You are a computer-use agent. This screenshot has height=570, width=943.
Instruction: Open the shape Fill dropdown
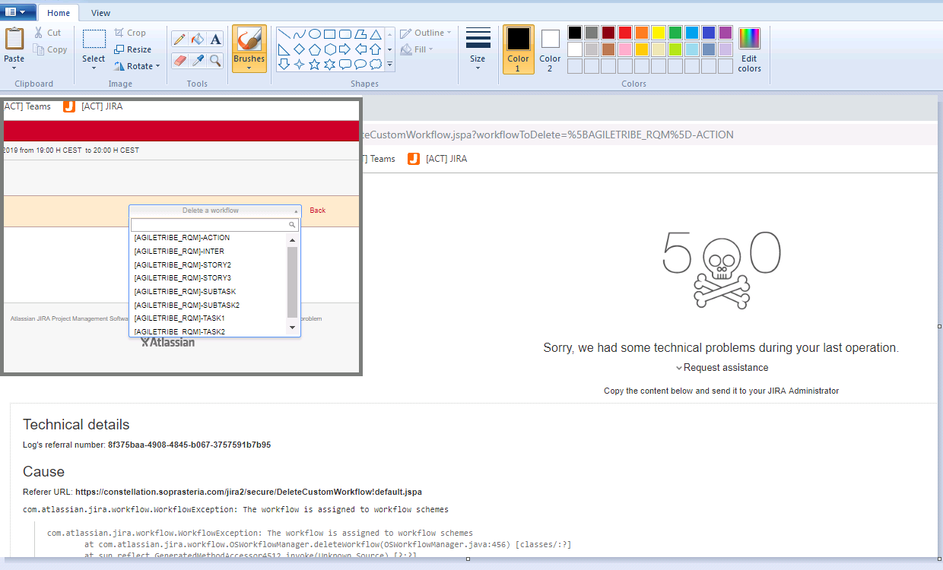point(417,49)
